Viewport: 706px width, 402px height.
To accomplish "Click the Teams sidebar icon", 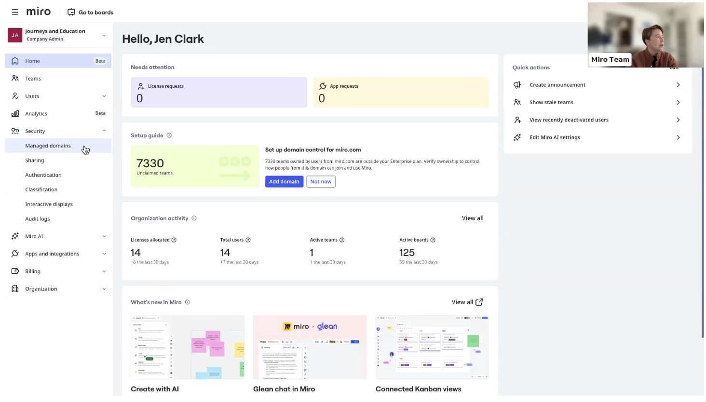I will [15, 78].
